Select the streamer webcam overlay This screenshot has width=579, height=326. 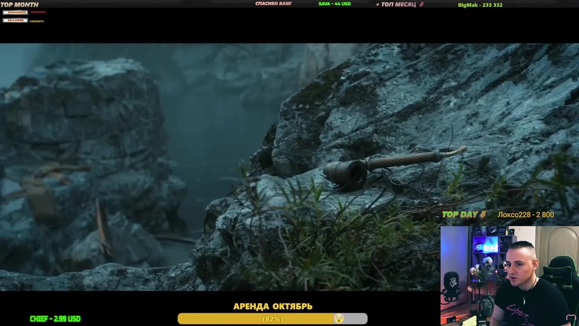tap(510, 276)
